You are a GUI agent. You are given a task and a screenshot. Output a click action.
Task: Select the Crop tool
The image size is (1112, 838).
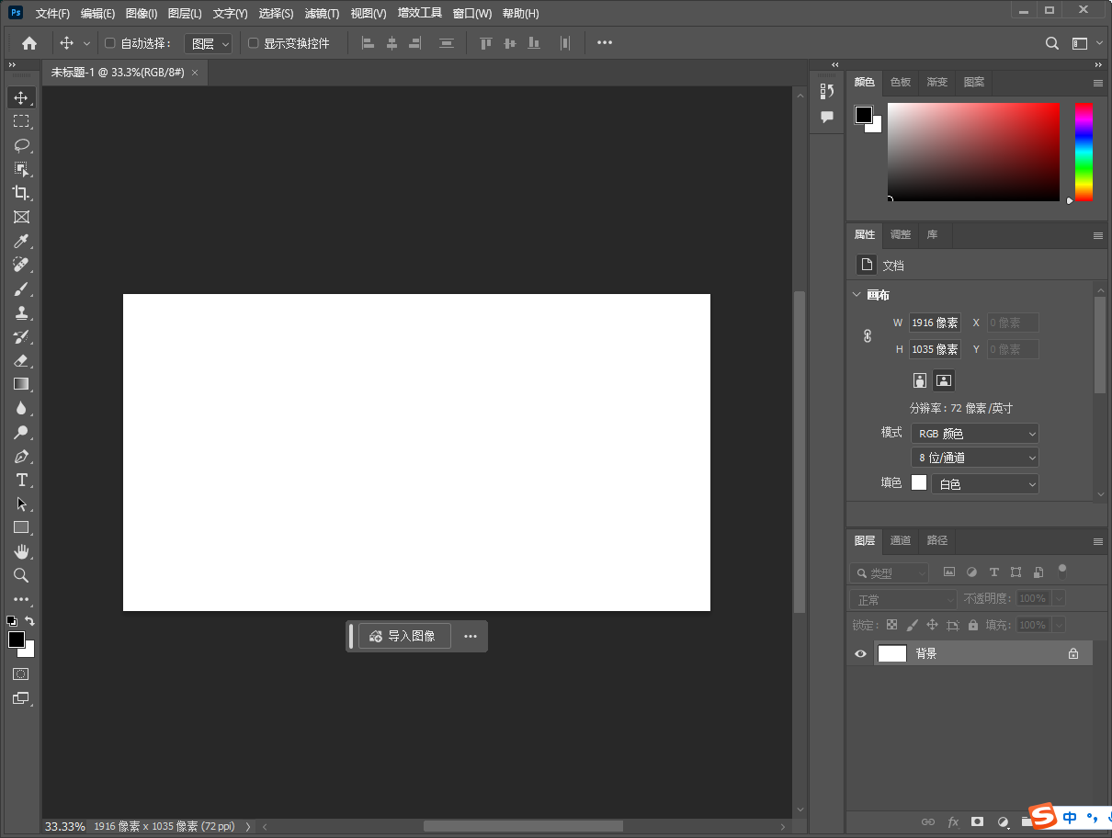point(22,193)
